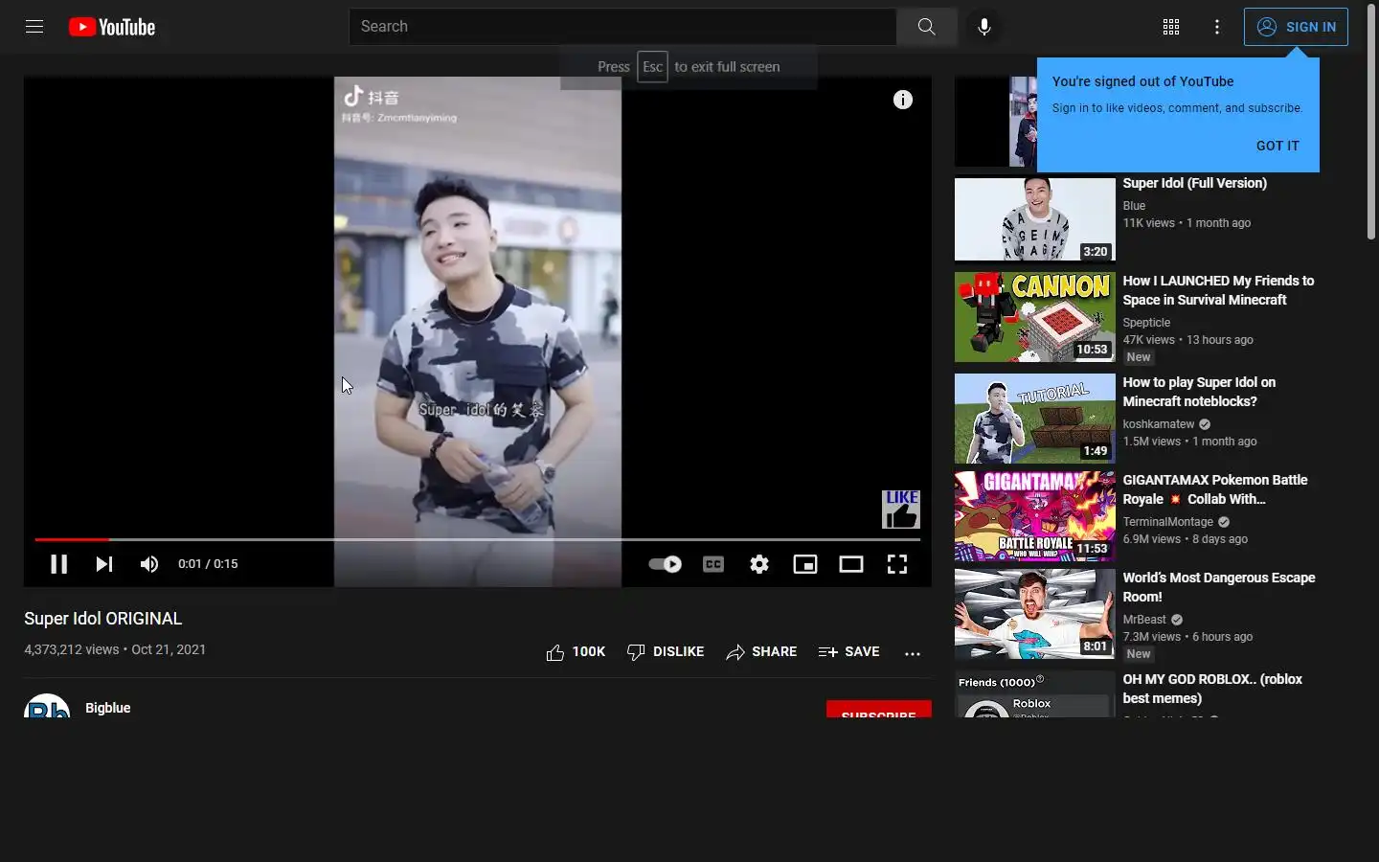Screen dimensions: 1379x862
Task: Dislike the video
Action: (666, 652)
